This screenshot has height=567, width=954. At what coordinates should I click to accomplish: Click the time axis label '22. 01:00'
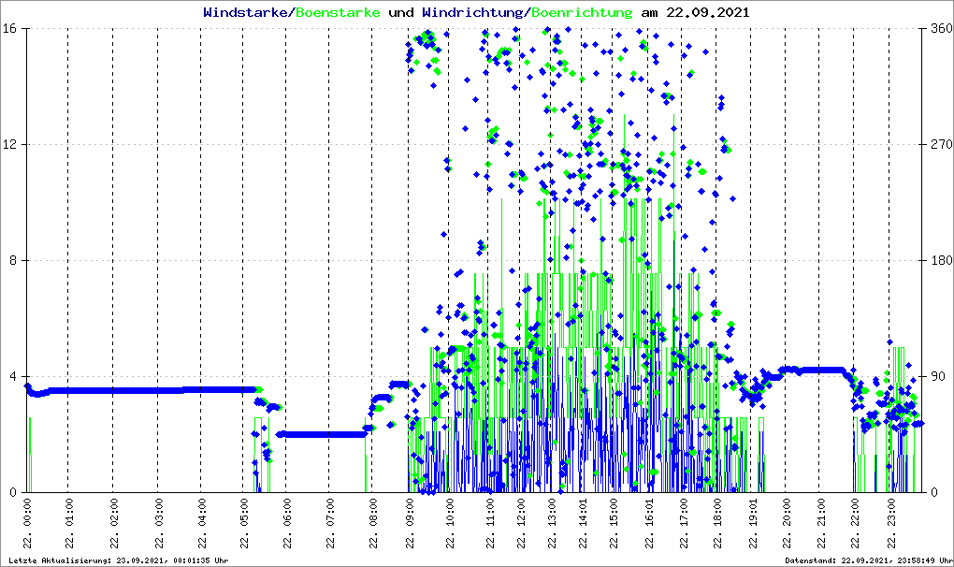pos(68,524)
